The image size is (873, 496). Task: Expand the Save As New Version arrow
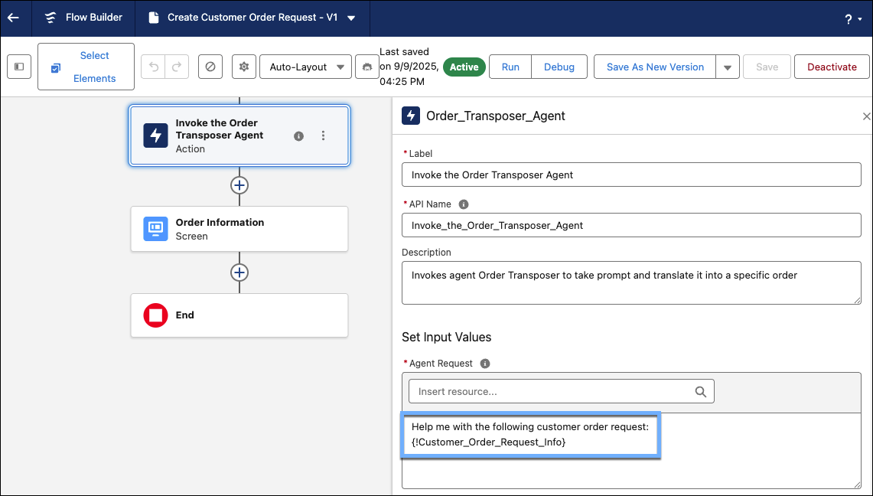click(727, 67)
